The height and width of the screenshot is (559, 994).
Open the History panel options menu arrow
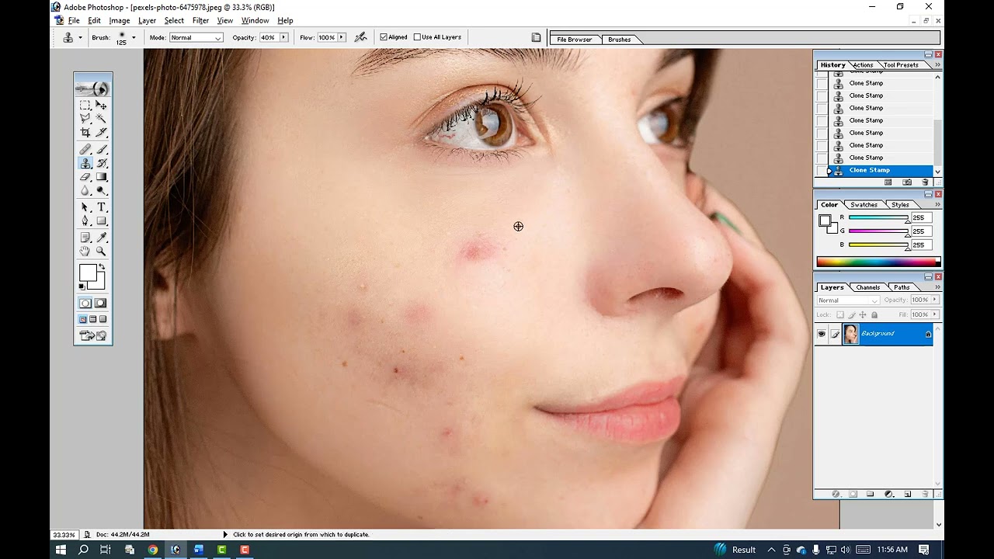(x=938, y=64)
